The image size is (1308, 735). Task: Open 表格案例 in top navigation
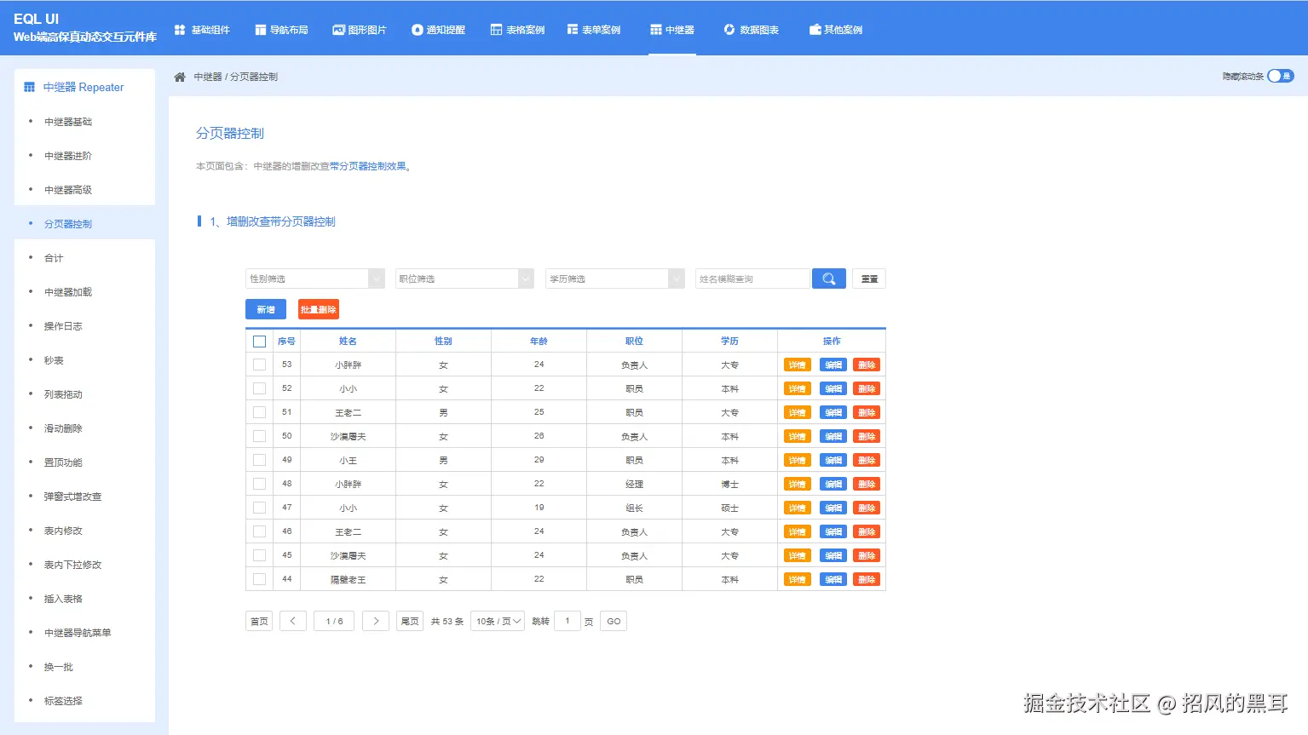pyautogui.click(x=517, y=30)
